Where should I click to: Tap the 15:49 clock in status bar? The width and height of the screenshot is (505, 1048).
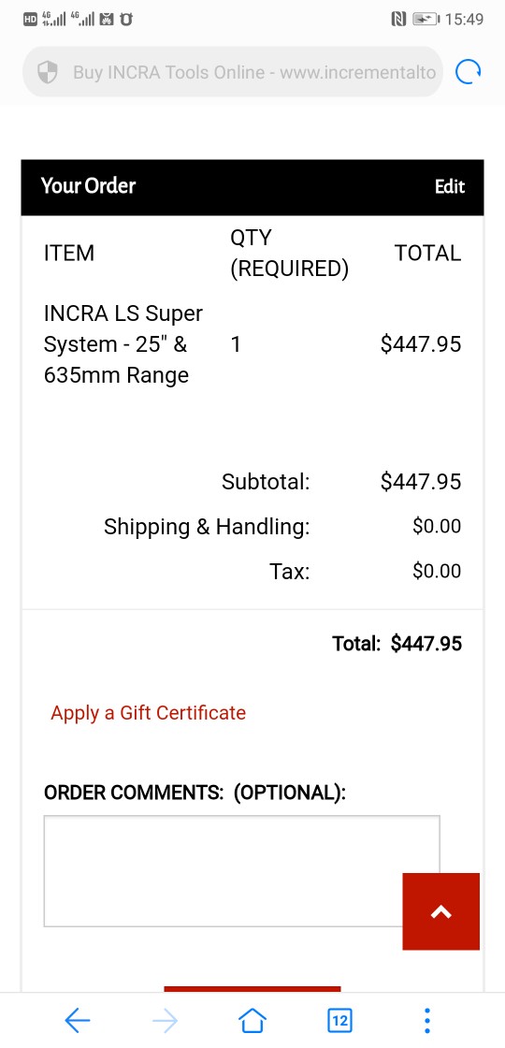(464, 20)
